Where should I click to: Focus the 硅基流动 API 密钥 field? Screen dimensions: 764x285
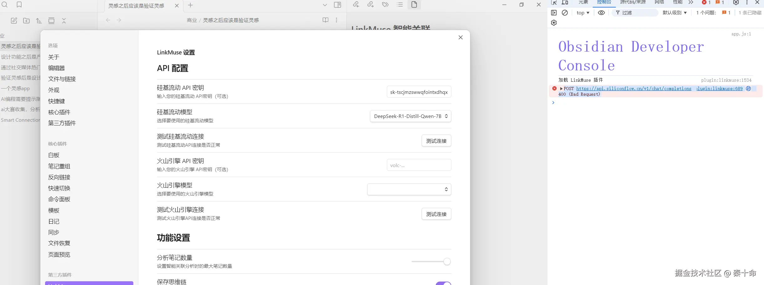pyautogui.click(x=419, y=92)
